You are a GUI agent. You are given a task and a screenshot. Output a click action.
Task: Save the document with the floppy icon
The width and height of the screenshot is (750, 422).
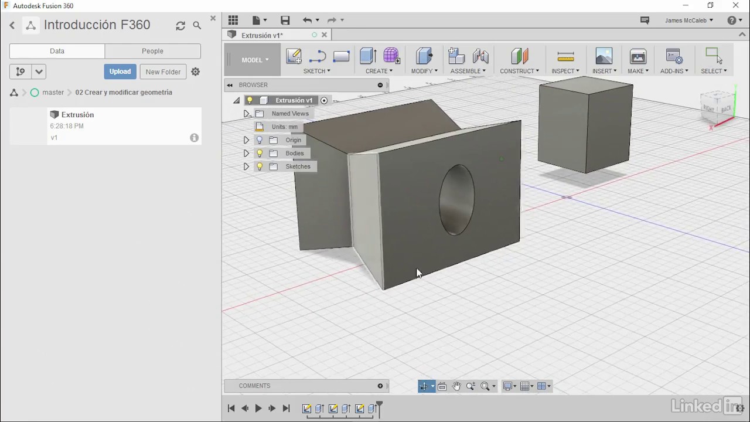285,21
